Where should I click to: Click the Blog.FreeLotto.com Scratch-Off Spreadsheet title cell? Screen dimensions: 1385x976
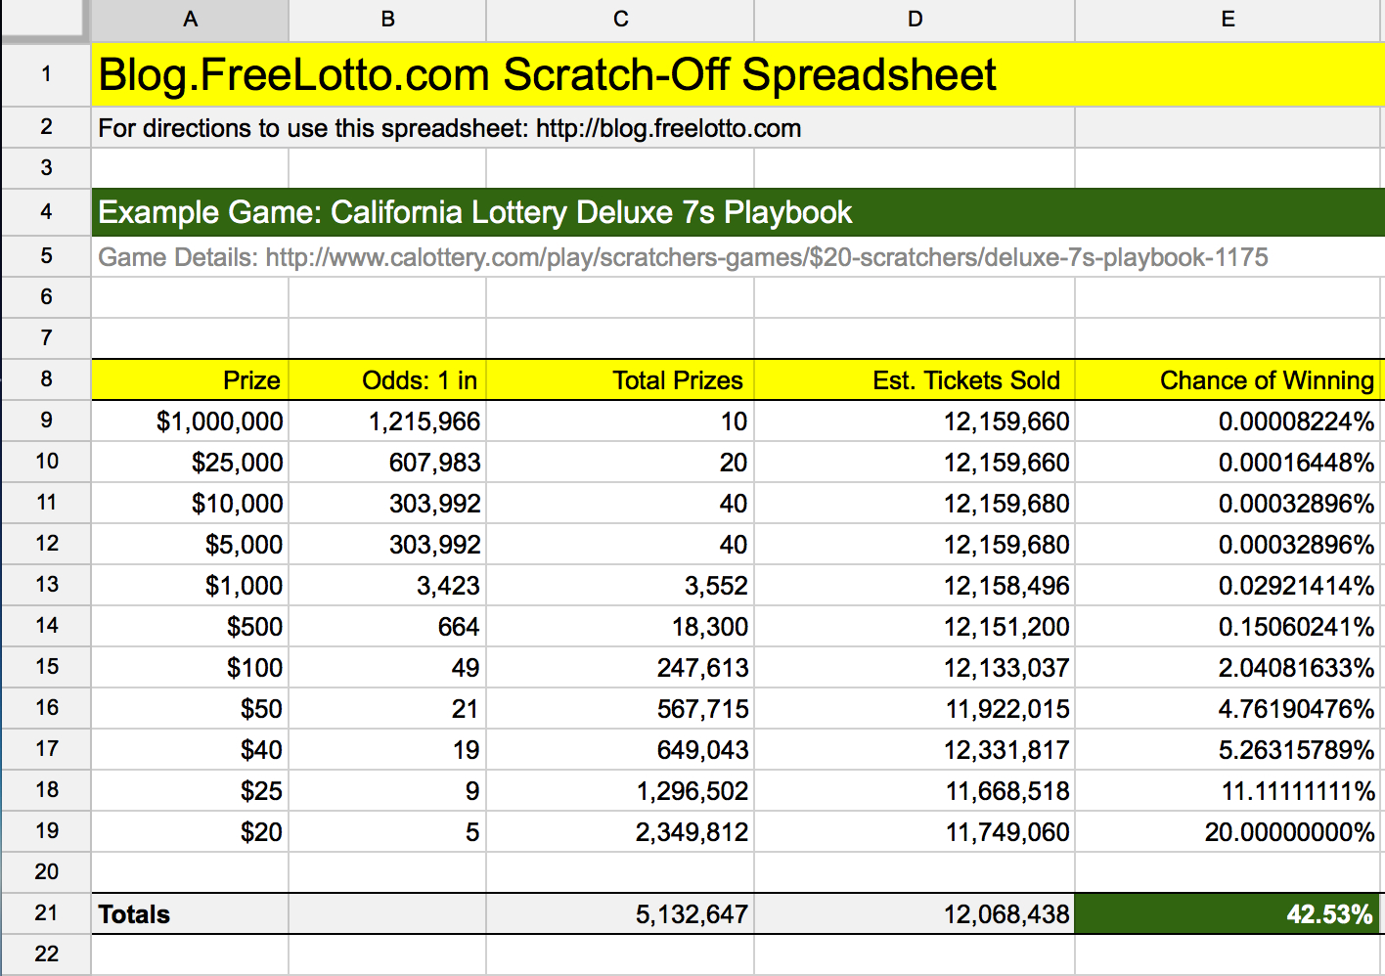(547, 75)
